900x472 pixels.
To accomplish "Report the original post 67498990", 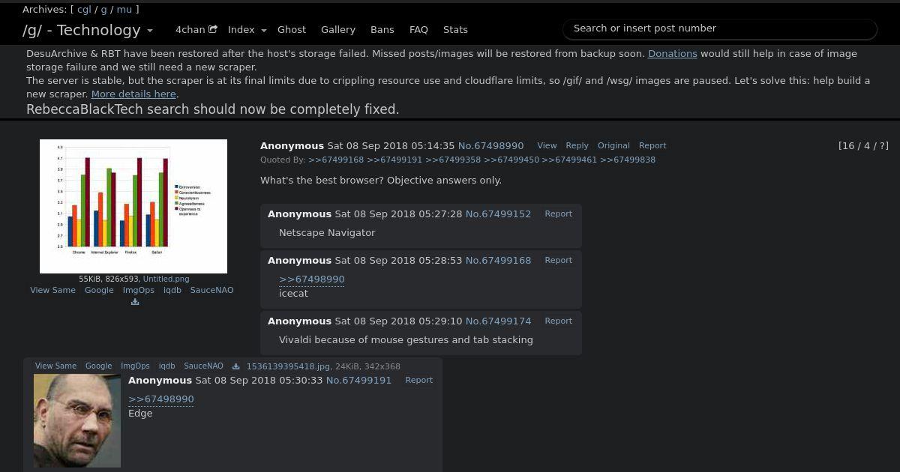I will pos(652,146).
